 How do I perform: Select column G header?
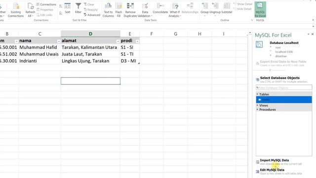[176, 34]
